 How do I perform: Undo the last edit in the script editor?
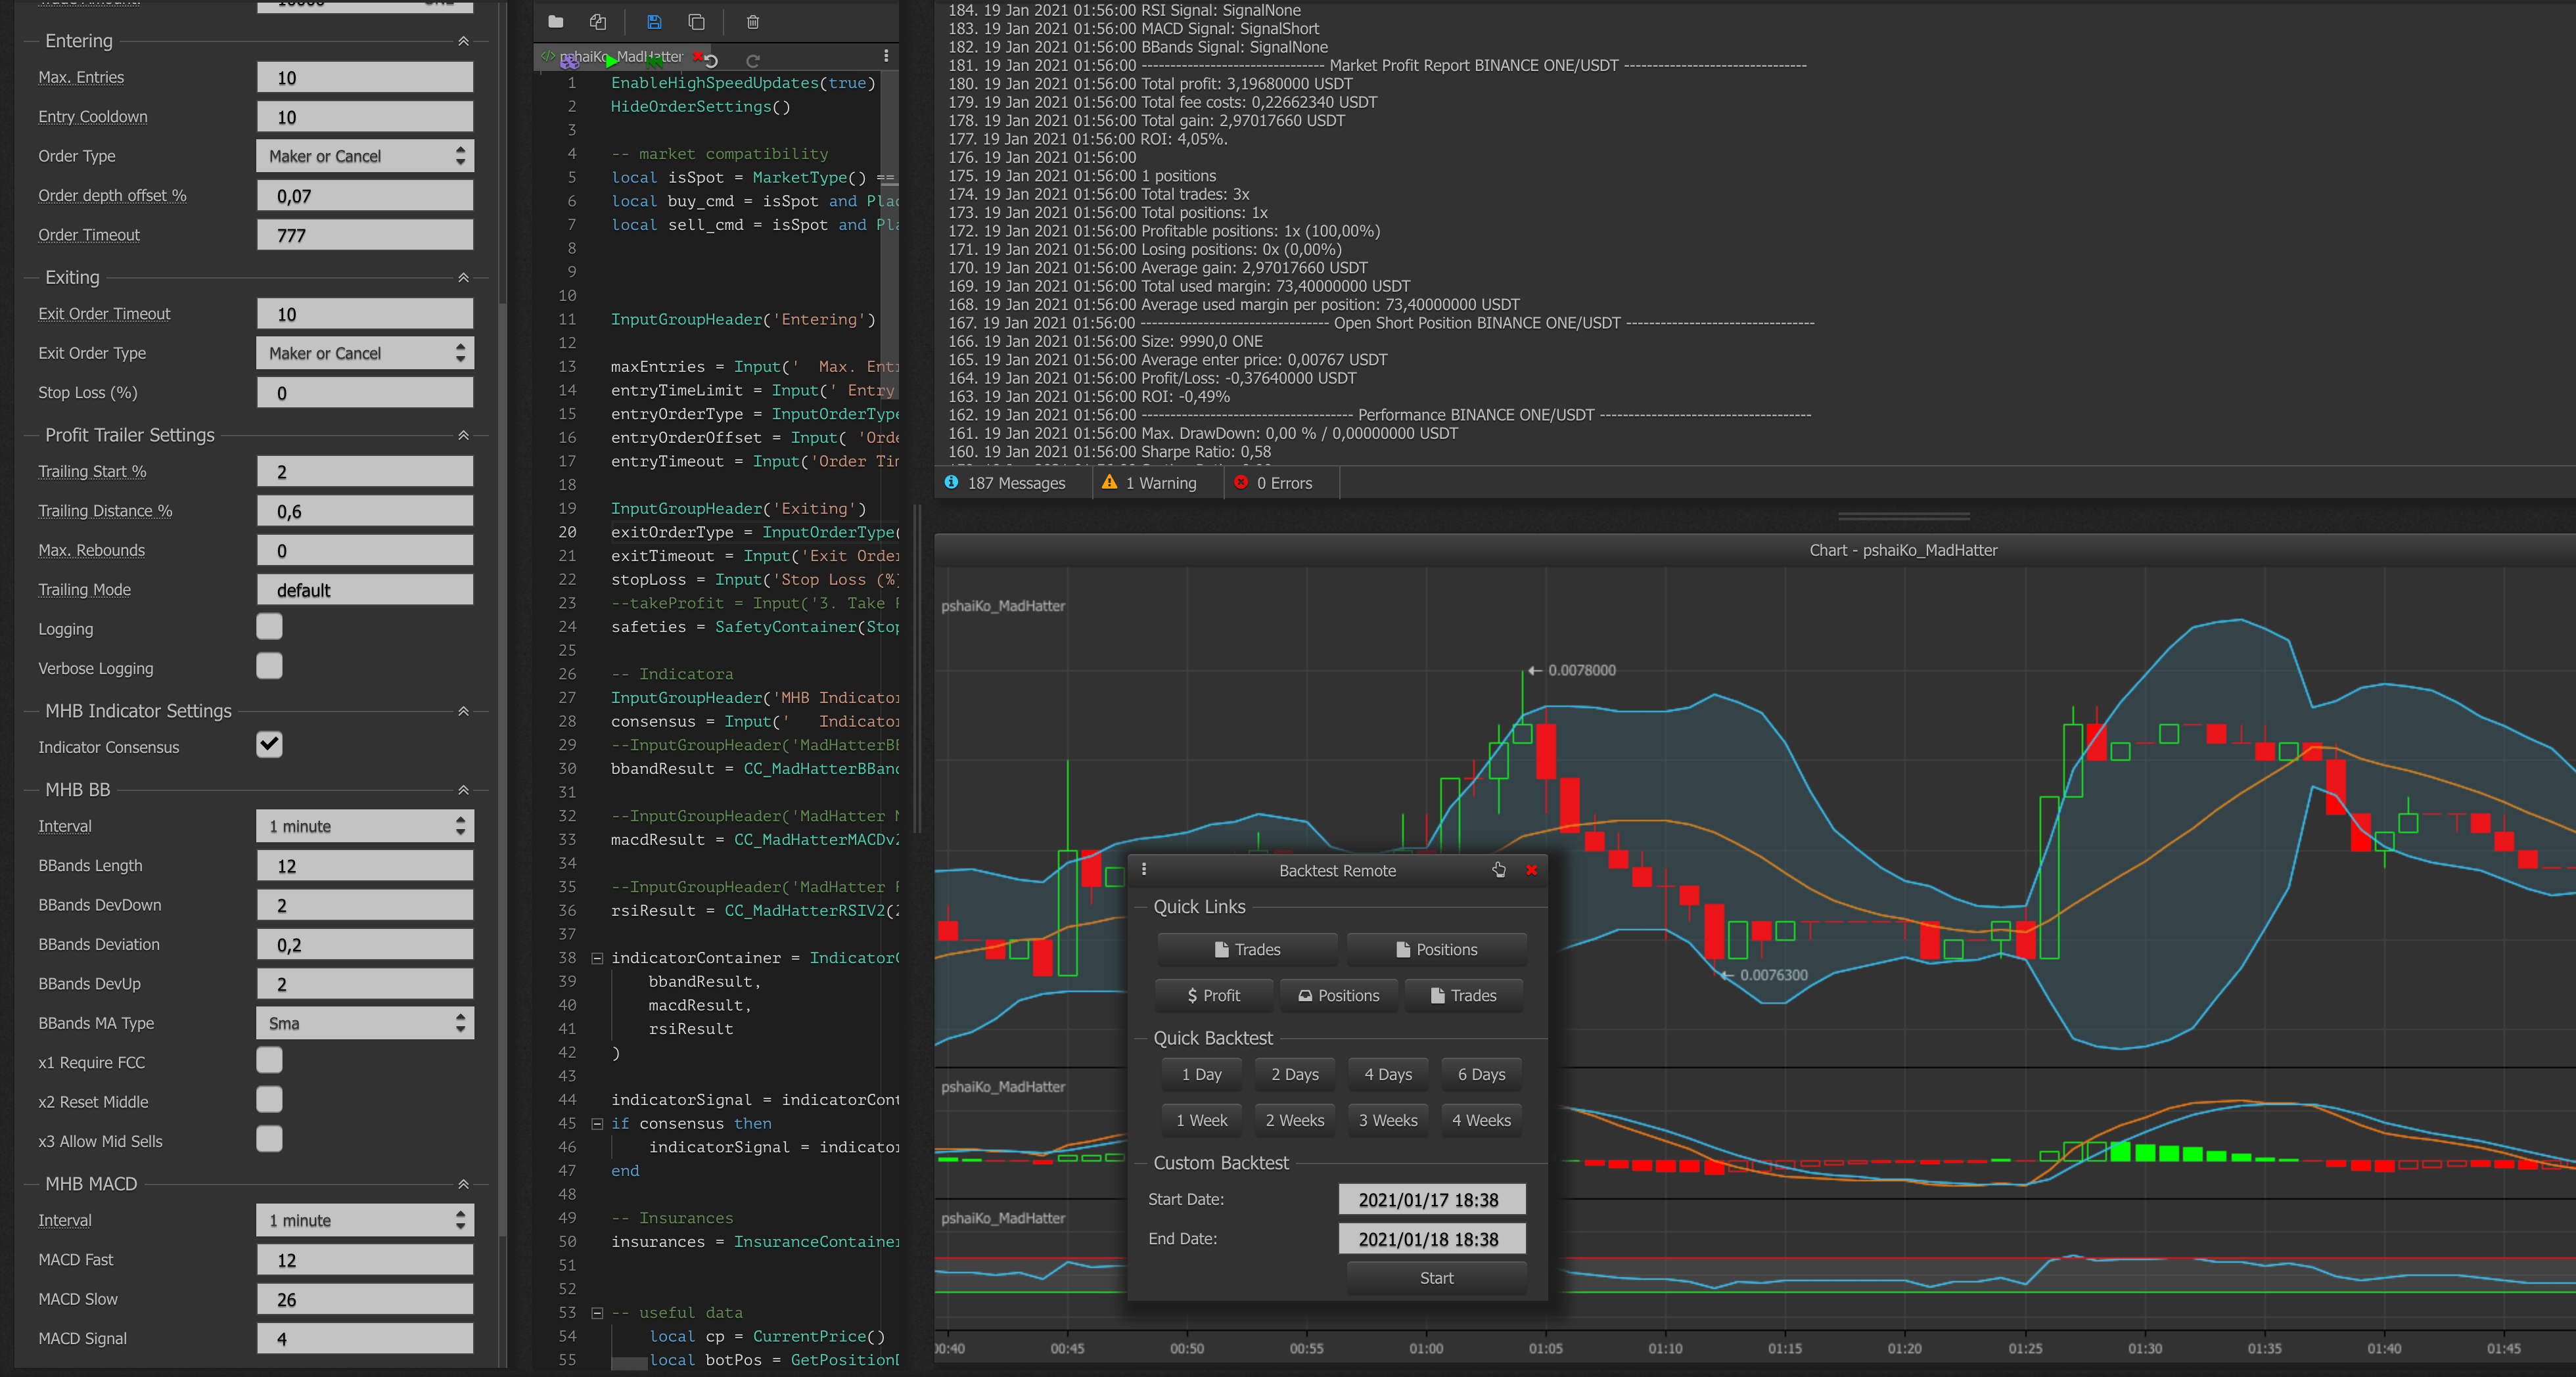click(711, 61)
